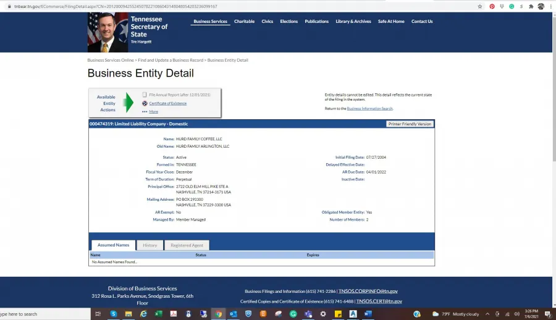Image resolution: width=556 pixels, height=320 pixels.
Task: Open the Certificate of Existence link
Action: coord(167,103)
